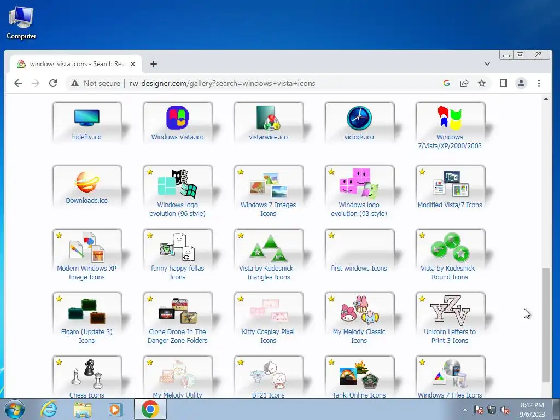Click the Google icon in address bar
The width and height of the screenshot is (560, 420).
click(446, 83)
